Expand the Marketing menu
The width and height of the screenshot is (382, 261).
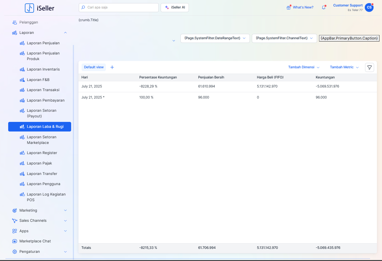65,210
